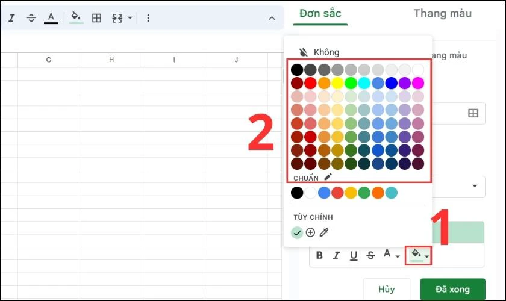Switch to the Đơn sắc tab
This screenshot has width=506, height=301.
pyautogui.click(x=320, y=14)
